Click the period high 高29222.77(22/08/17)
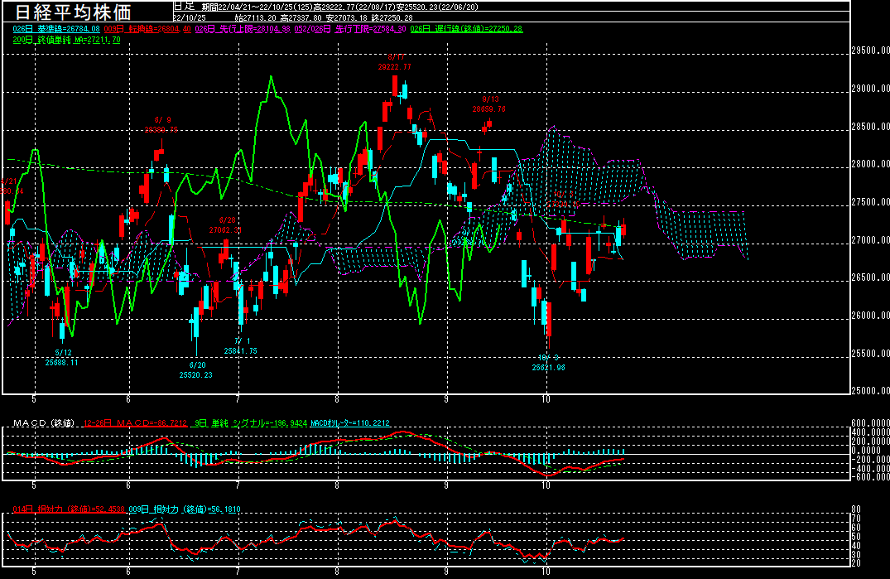 [x=354, y=7]
